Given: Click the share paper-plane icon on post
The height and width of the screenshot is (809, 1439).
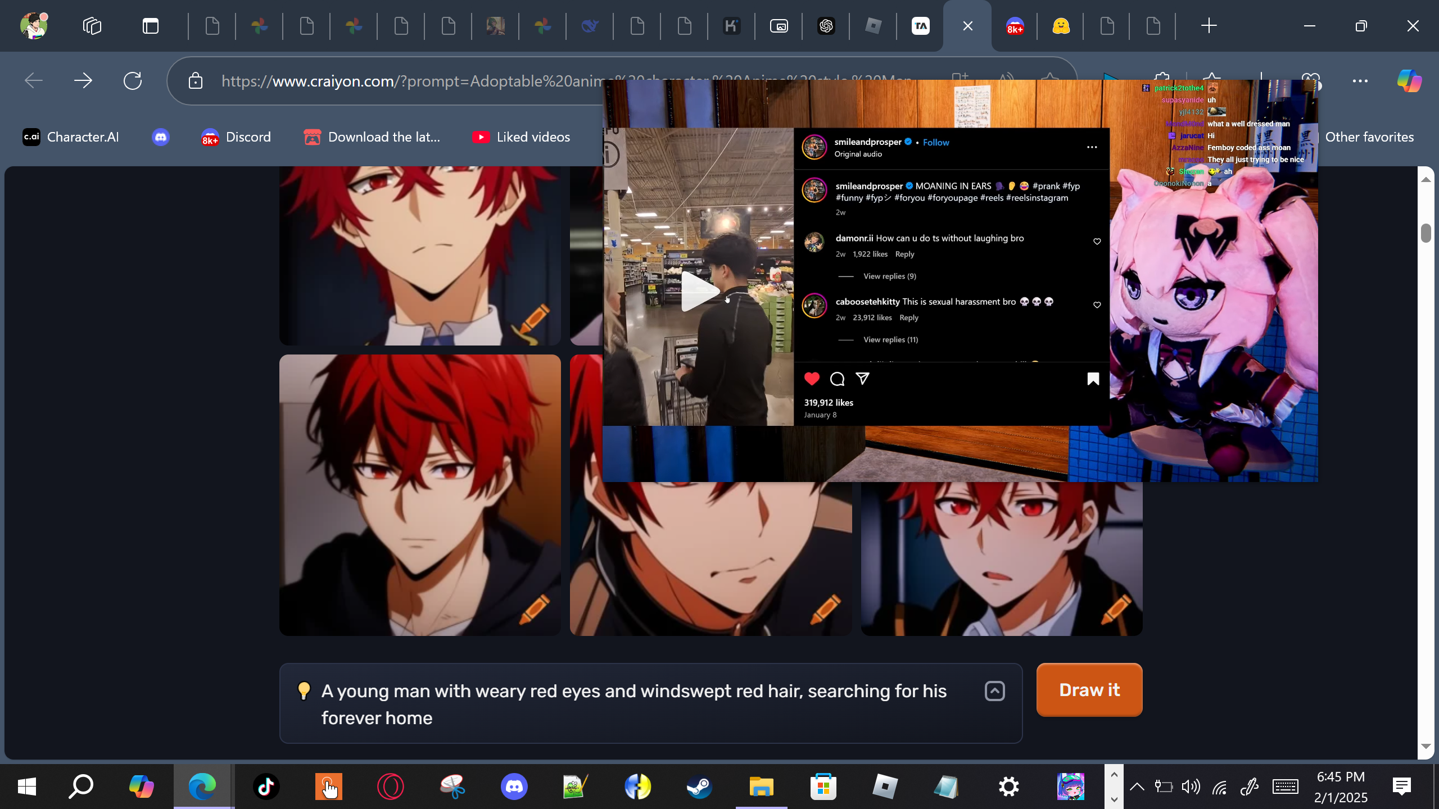Looking at the screenshot, I should click(x=862, y=379).
